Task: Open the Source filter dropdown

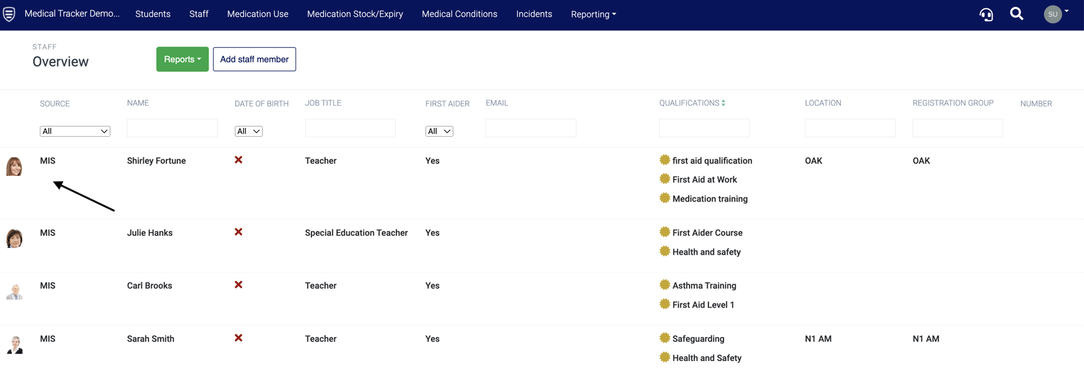Action: (x=75, y=131)
